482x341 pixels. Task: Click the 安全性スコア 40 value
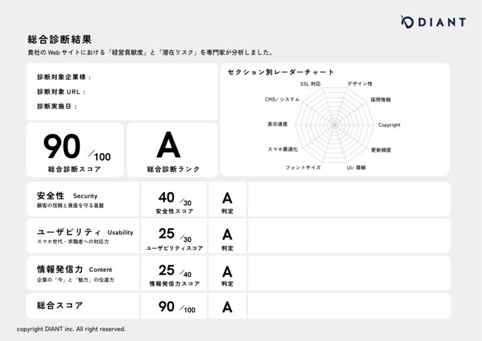click(x=166, y=197)
